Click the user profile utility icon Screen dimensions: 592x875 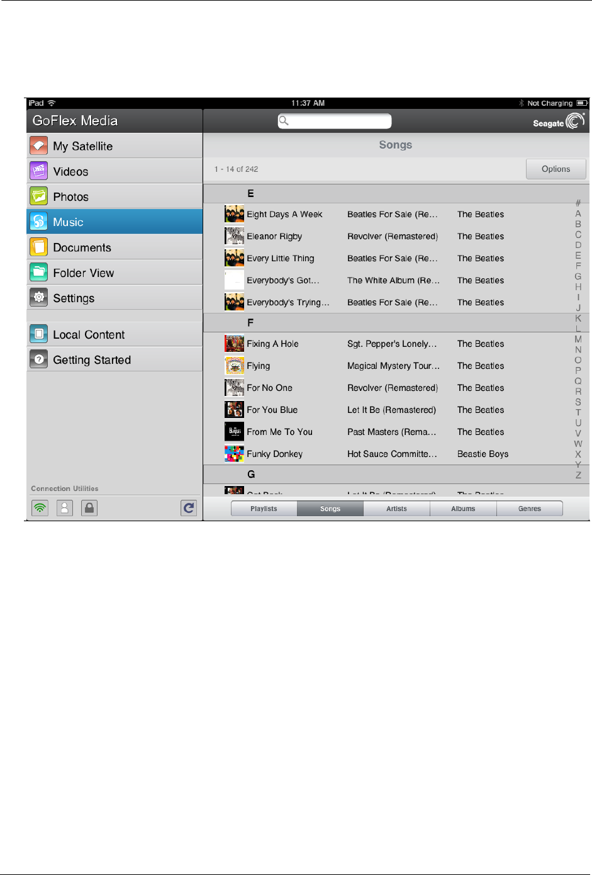[65, 508]
